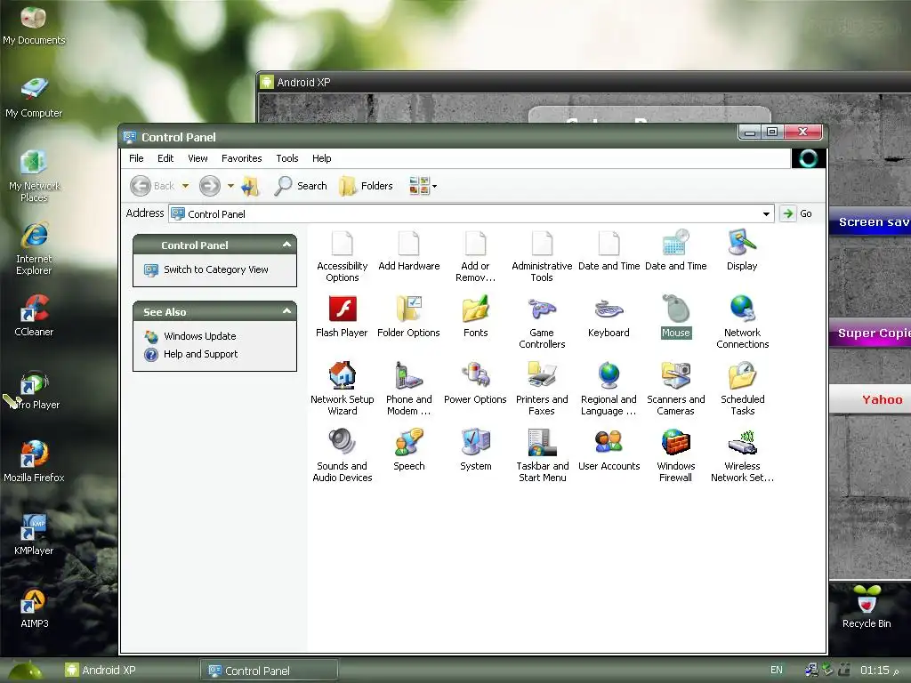Open the Display applet
The width and height of the screenshot is (911, 683).
(742, 250)
